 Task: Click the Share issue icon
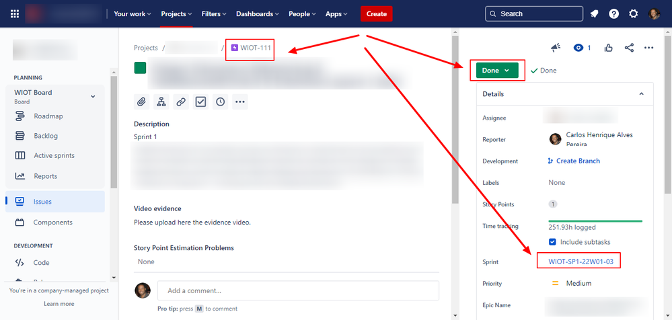coord(629,48)
